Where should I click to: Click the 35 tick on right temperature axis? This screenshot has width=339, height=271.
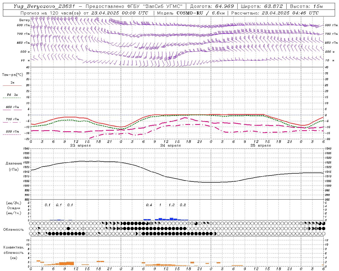click(x=327, y=73)
